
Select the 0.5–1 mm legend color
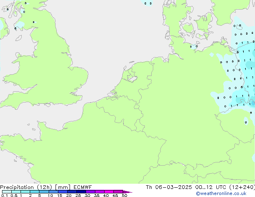tap(16, 192)
